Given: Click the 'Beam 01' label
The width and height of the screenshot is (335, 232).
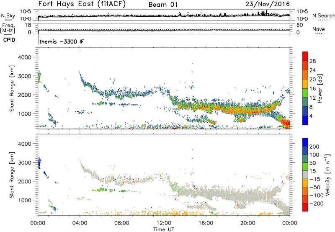Looking at the screenshot, I should tap(163, 5).
